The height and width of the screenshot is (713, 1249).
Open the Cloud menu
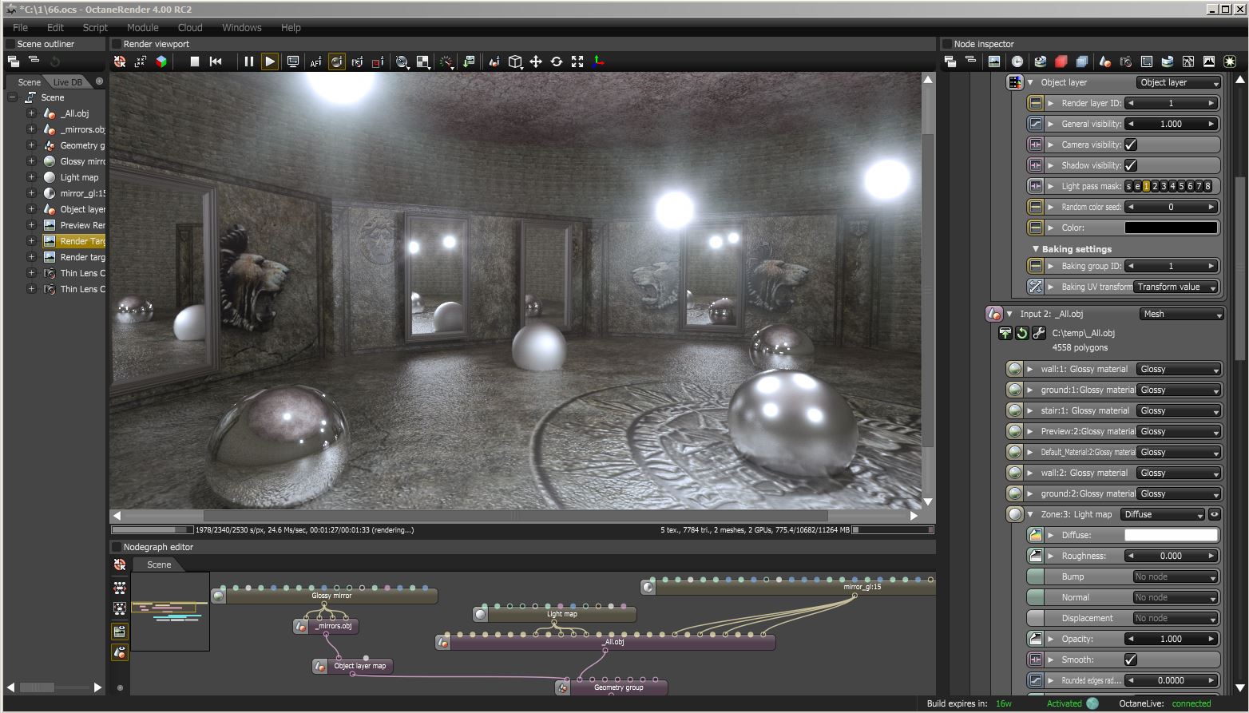click(190, 27)
